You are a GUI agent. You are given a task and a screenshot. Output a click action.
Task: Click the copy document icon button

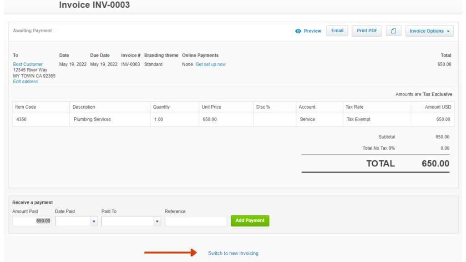394,31
